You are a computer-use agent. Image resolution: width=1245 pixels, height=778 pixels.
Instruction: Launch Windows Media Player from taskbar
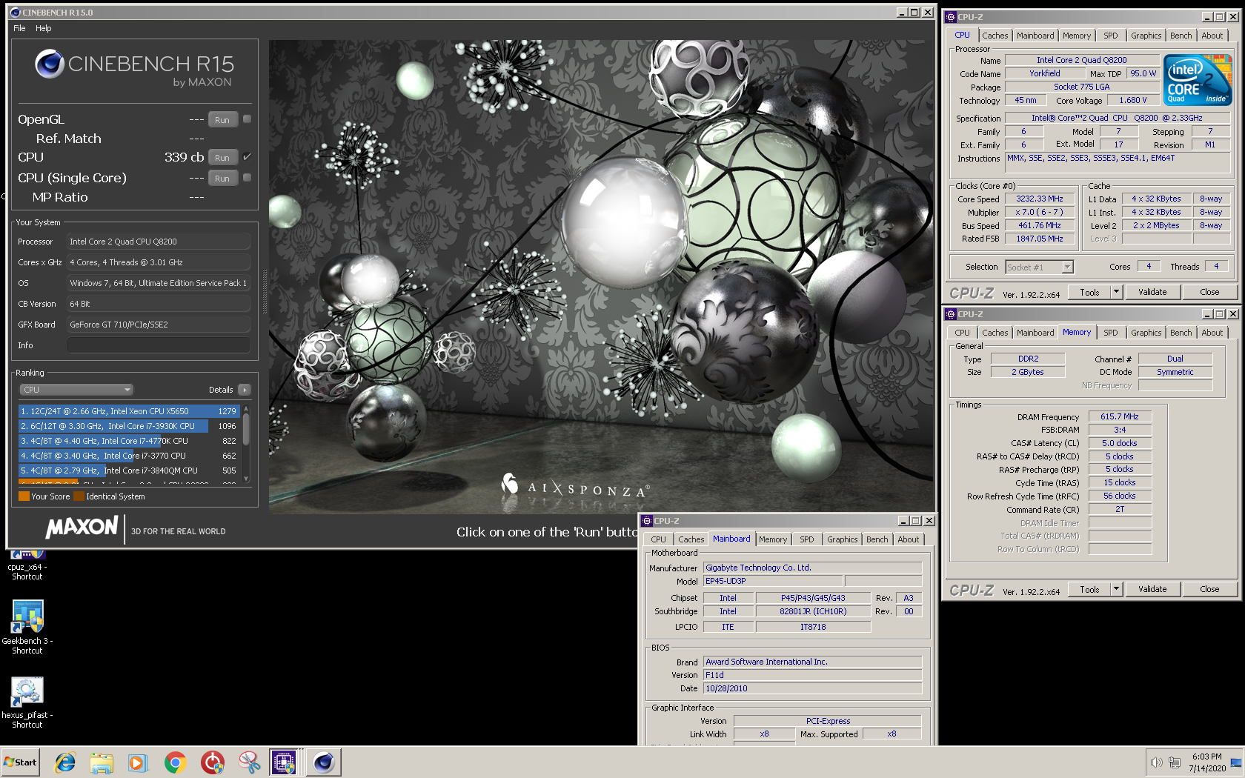pyautogui.click(x=138, y=762)
